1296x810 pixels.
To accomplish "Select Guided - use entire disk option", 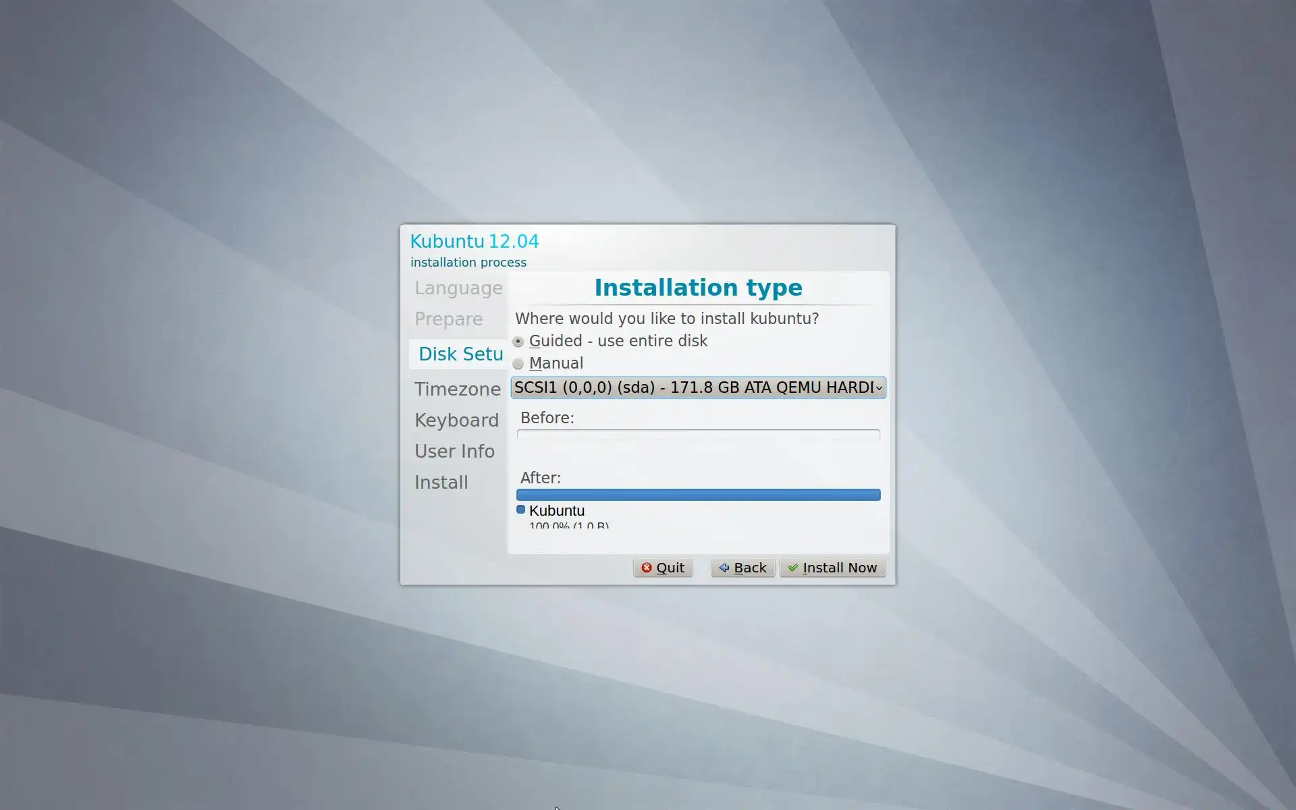I will 518,342.
